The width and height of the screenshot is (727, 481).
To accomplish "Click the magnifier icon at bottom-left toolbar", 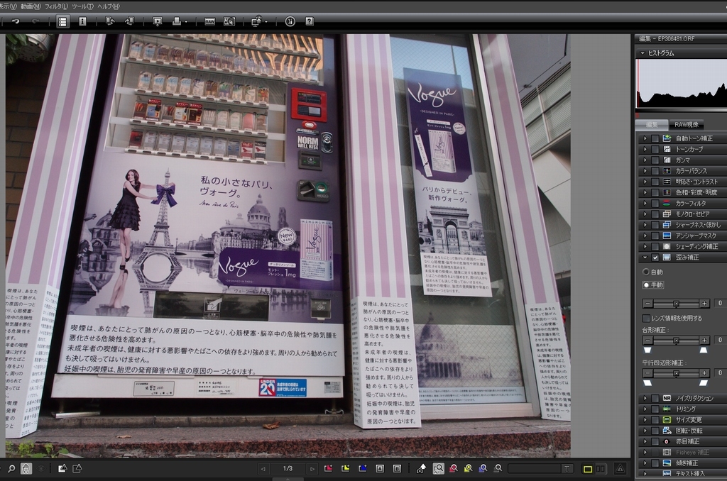I will 11,469.
